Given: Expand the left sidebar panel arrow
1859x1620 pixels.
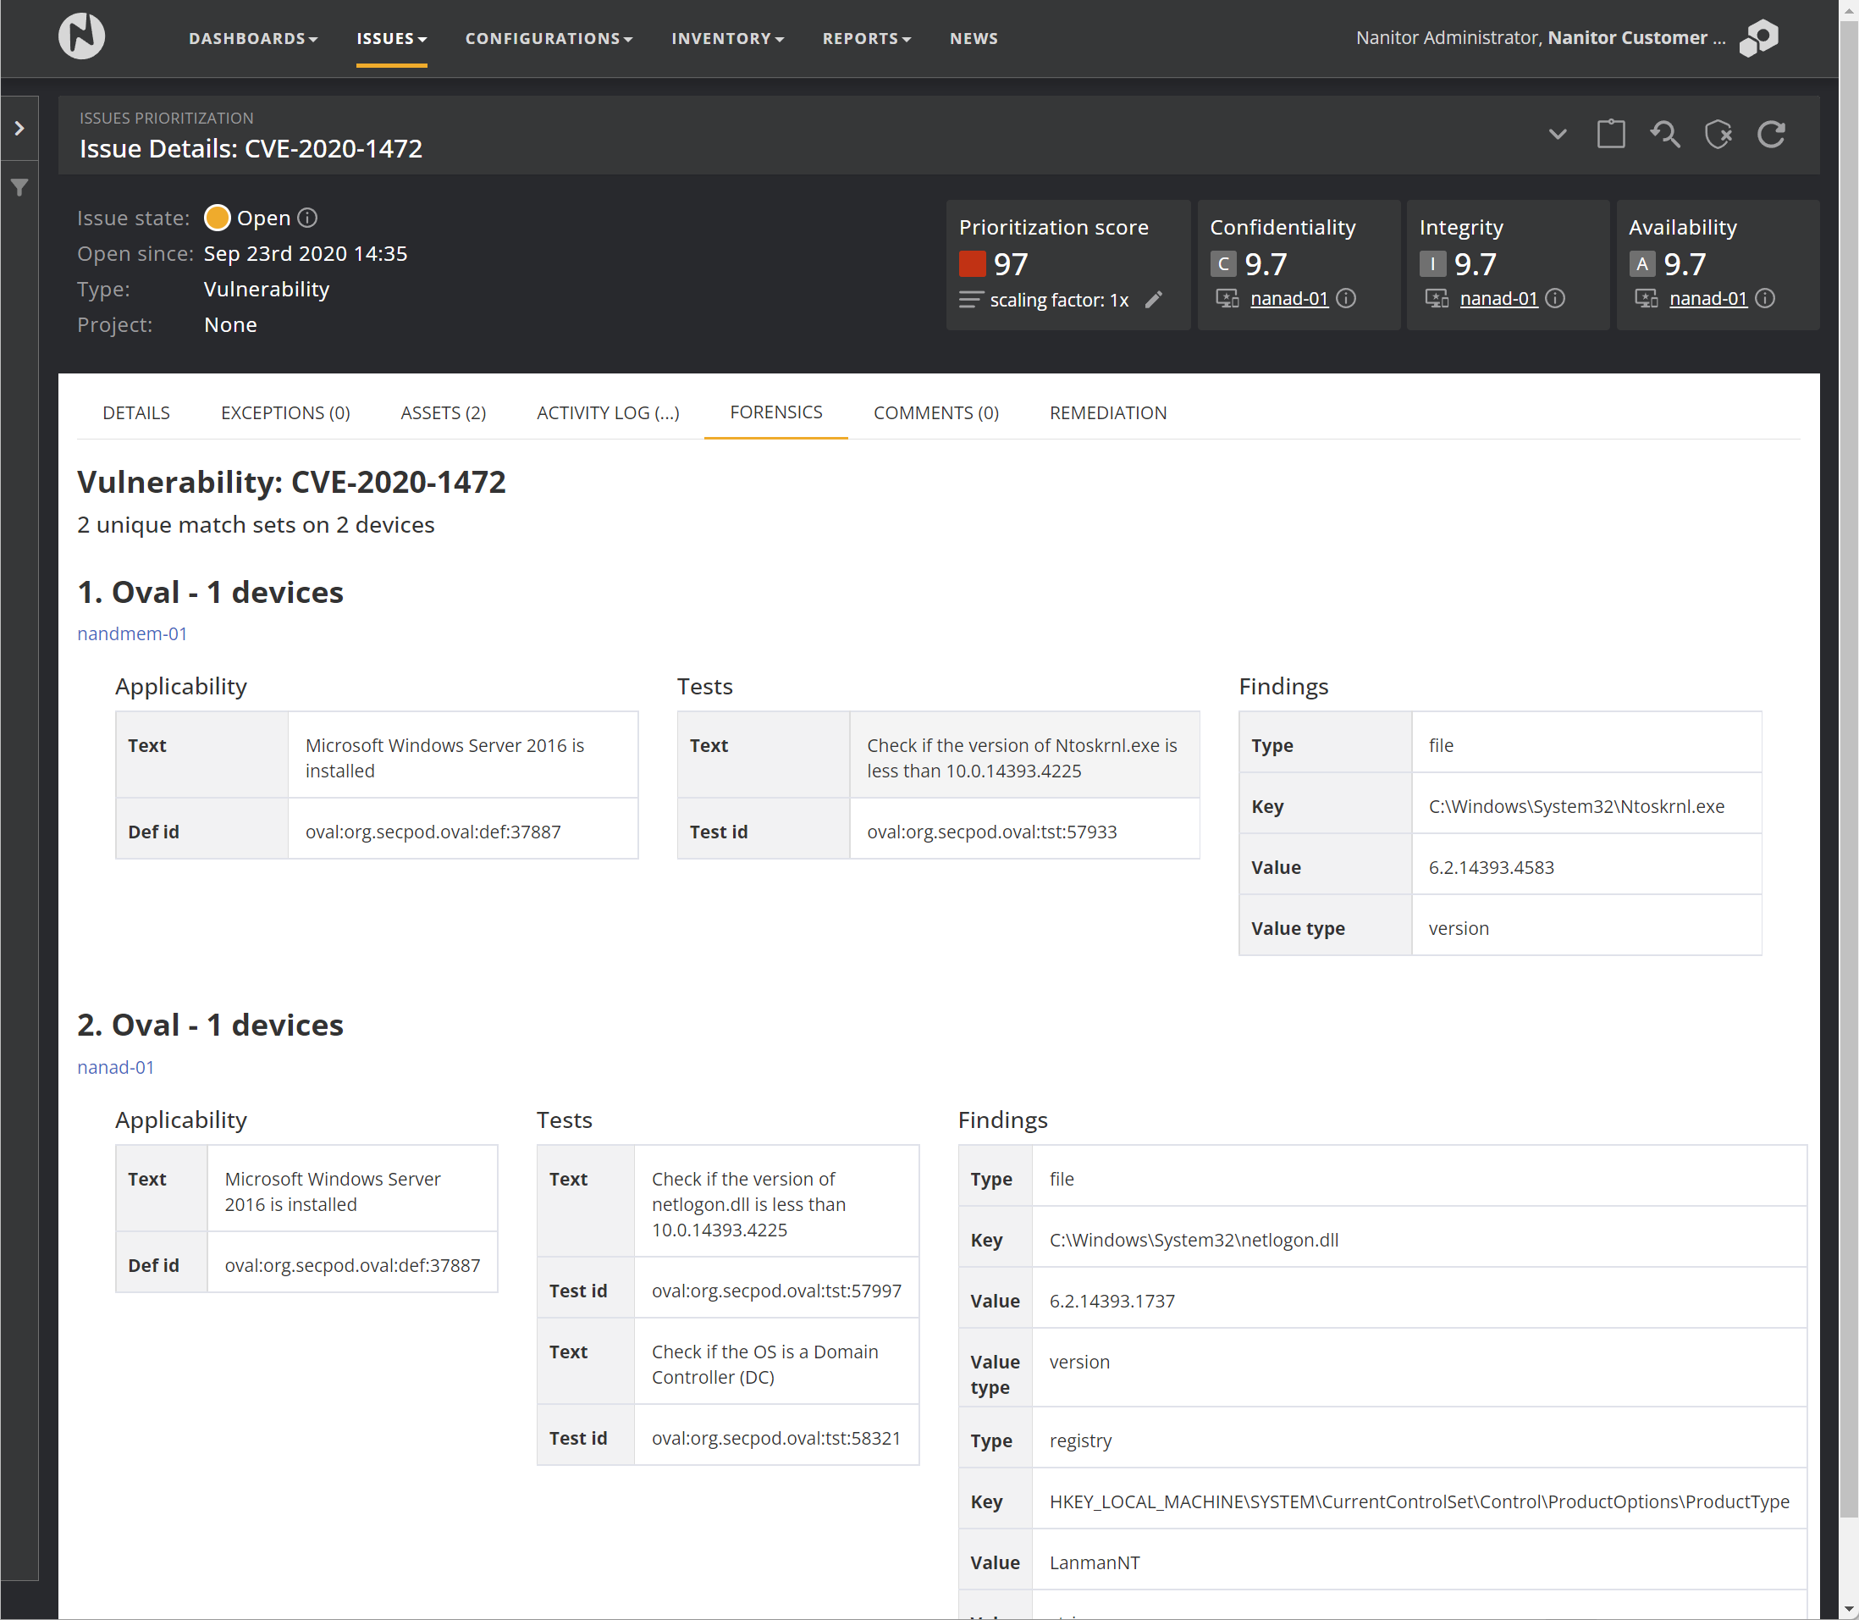Looking at the screenshot, I should point(19,129).
